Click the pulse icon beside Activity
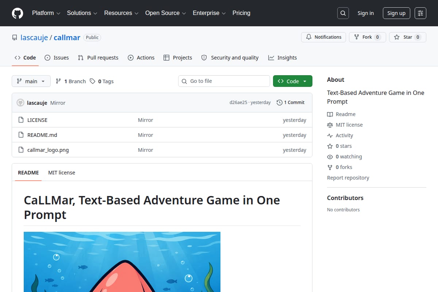 pos(330,135)
